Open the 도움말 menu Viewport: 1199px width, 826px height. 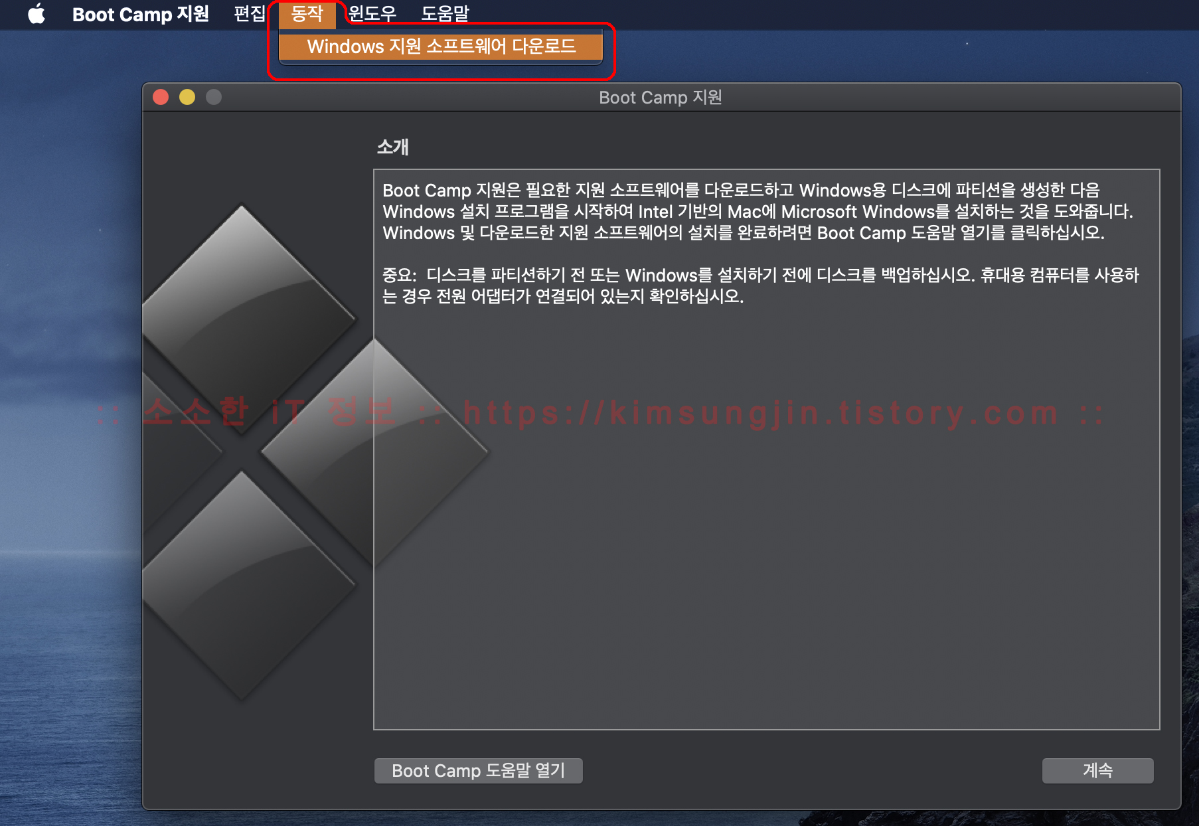point(445,14)
